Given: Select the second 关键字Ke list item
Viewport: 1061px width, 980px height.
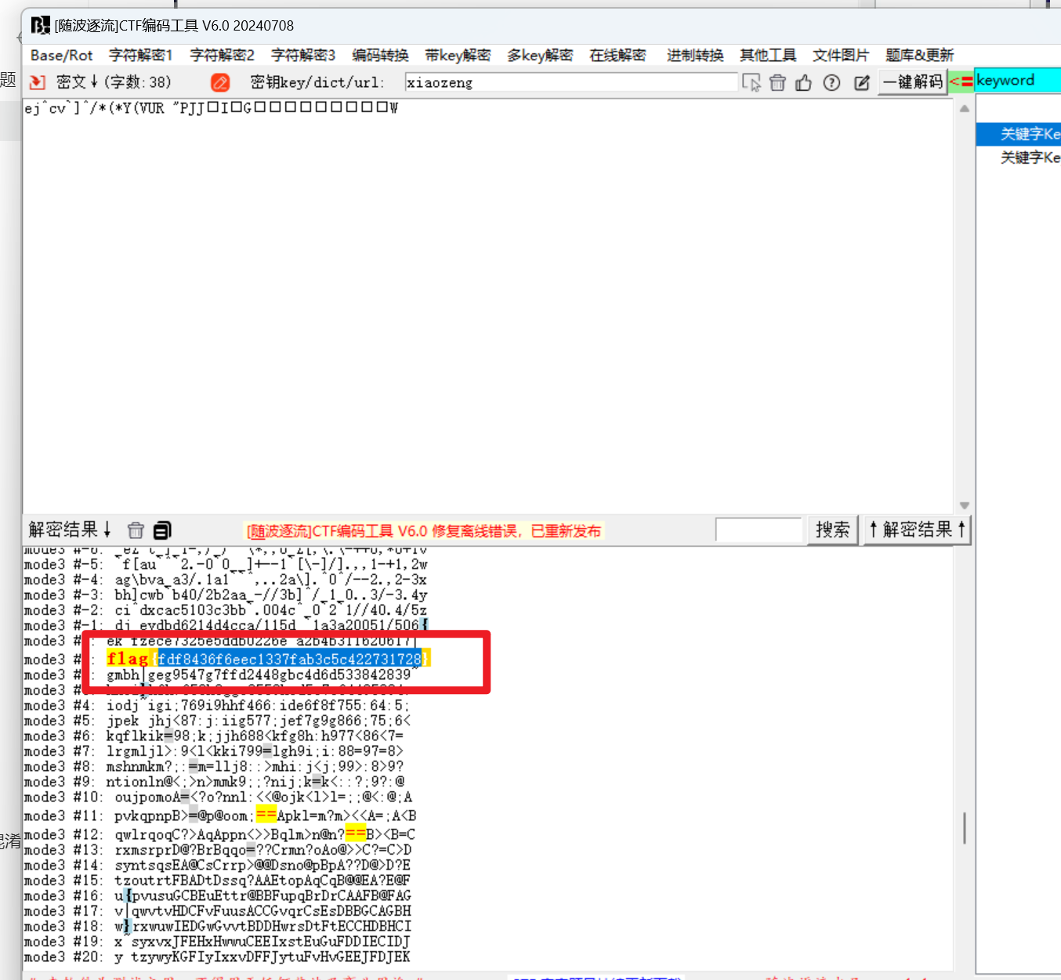Looking at the screenshot, I should pos(1019,158).
